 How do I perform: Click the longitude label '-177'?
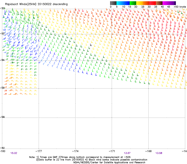[39, 151]
